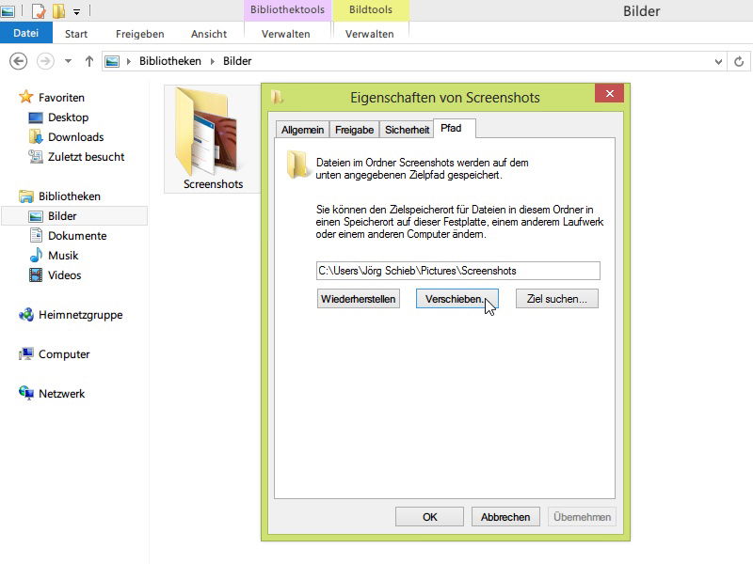Image resolution: width=753 pixels, height=564 pixels.
Task: Switch to the Freigabe tab
Action: [355, 130]
